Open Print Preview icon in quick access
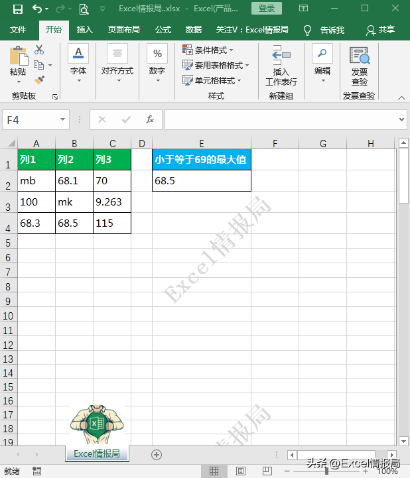The width and height of the screenshot is (410, 478). coord(84,9)
